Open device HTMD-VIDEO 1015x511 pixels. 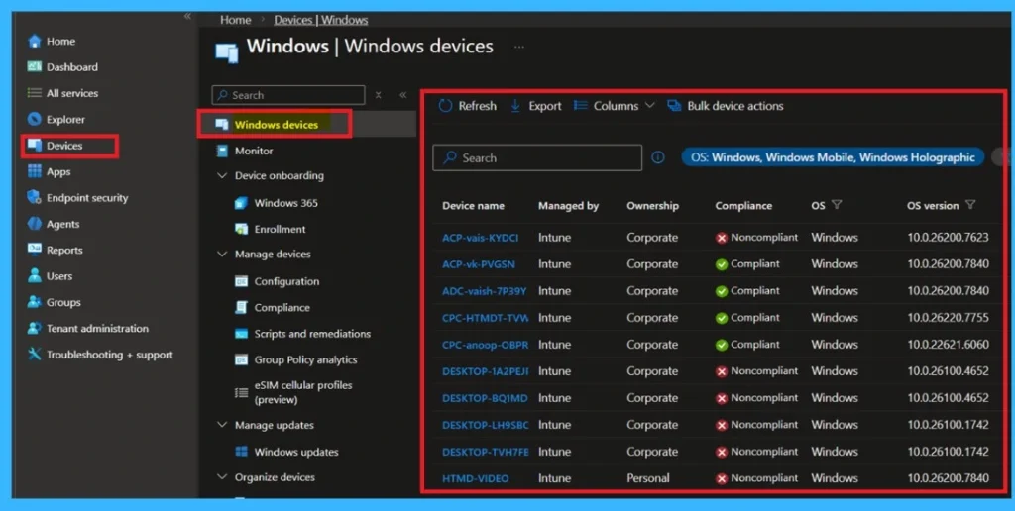(475, 478)
